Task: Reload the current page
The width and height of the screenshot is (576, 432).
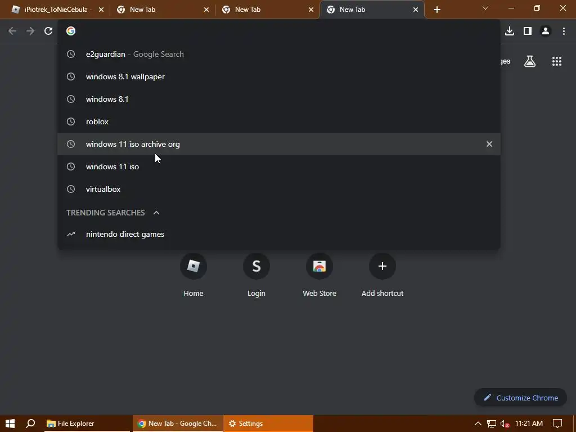Action: click(x=48, y=31)
